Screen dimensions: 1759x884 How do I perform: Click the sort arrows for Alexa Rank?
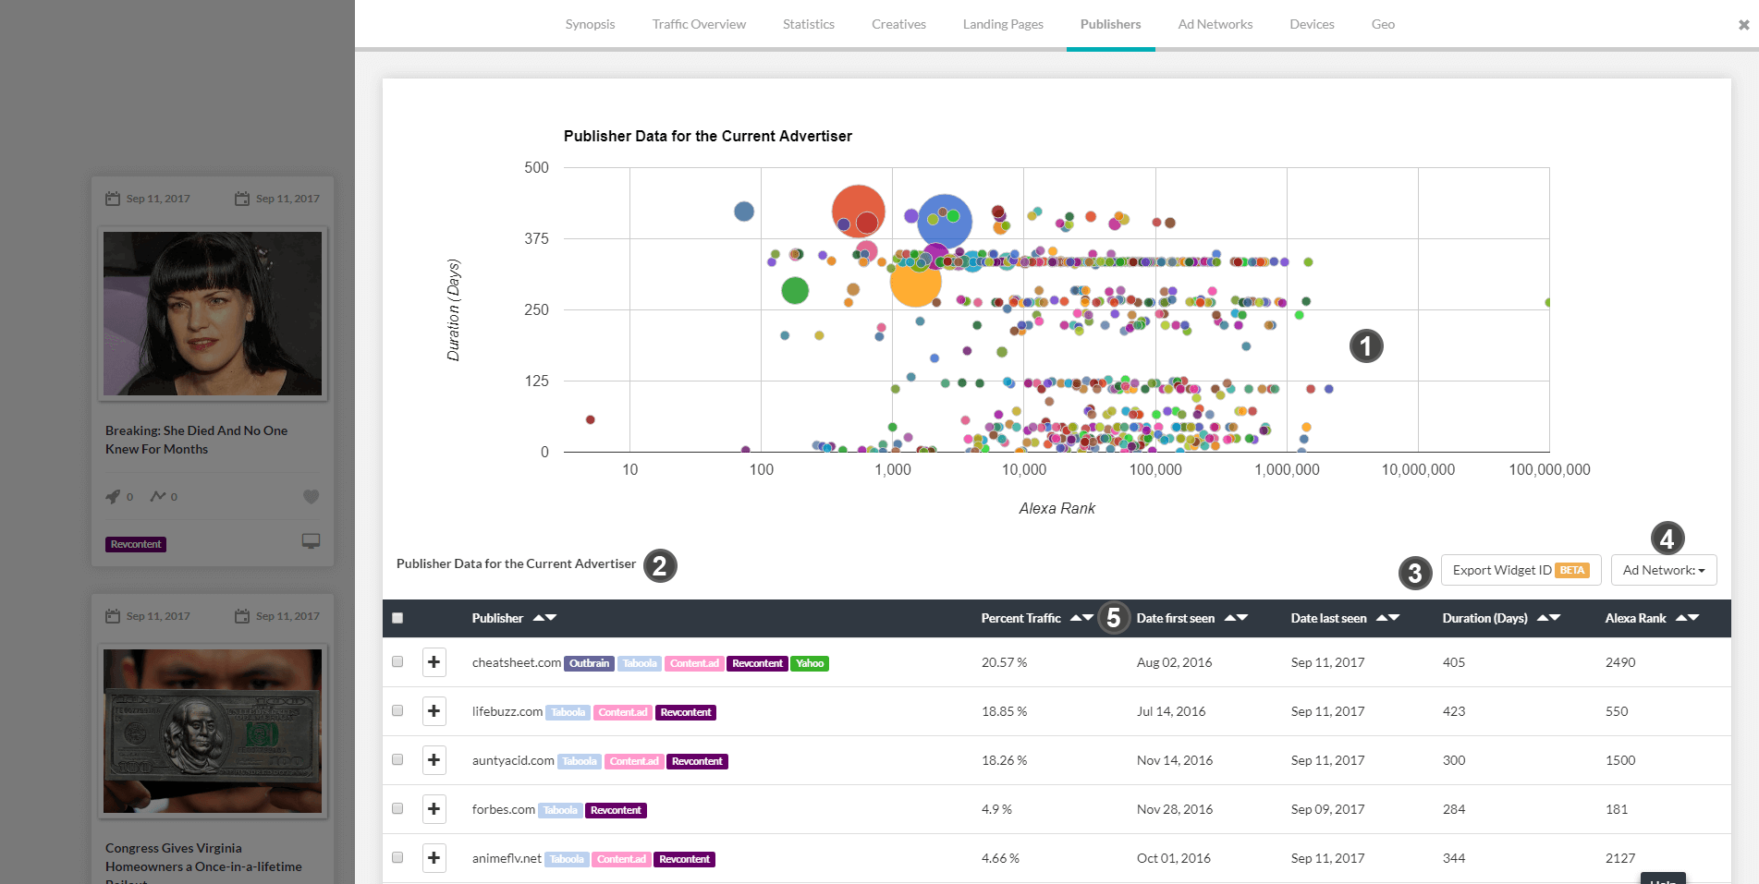tap(1687, 618)
